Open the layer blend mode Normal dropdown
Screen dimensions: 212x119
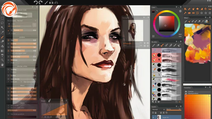[158, 109]
